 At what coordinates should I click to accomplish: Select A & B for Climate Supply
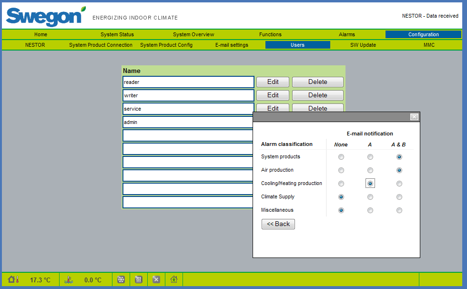[399, 197]
